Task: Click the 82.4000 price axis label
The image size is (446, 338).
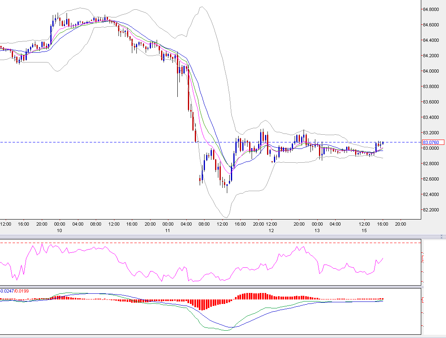Action: tap(431, 194)
